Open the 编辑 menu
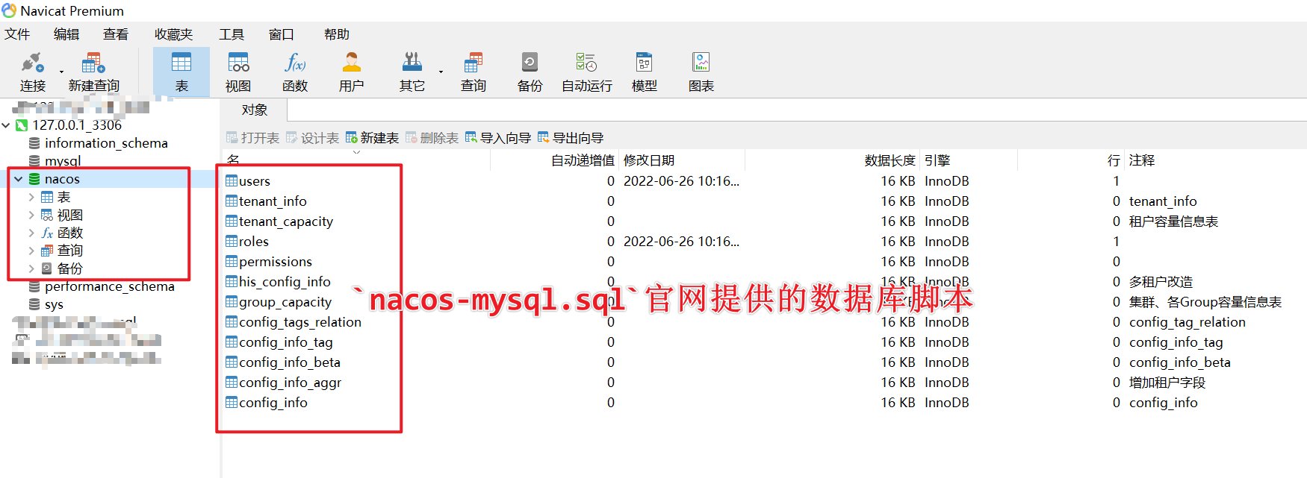This screenshot has width=1307, height=478. click(x=66, y=34)
